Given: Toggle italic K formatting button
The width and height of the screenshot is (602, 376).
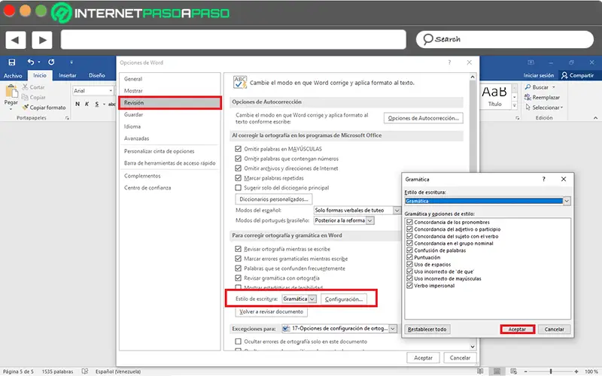Looking at the screenshot, I should click(87, 104).
